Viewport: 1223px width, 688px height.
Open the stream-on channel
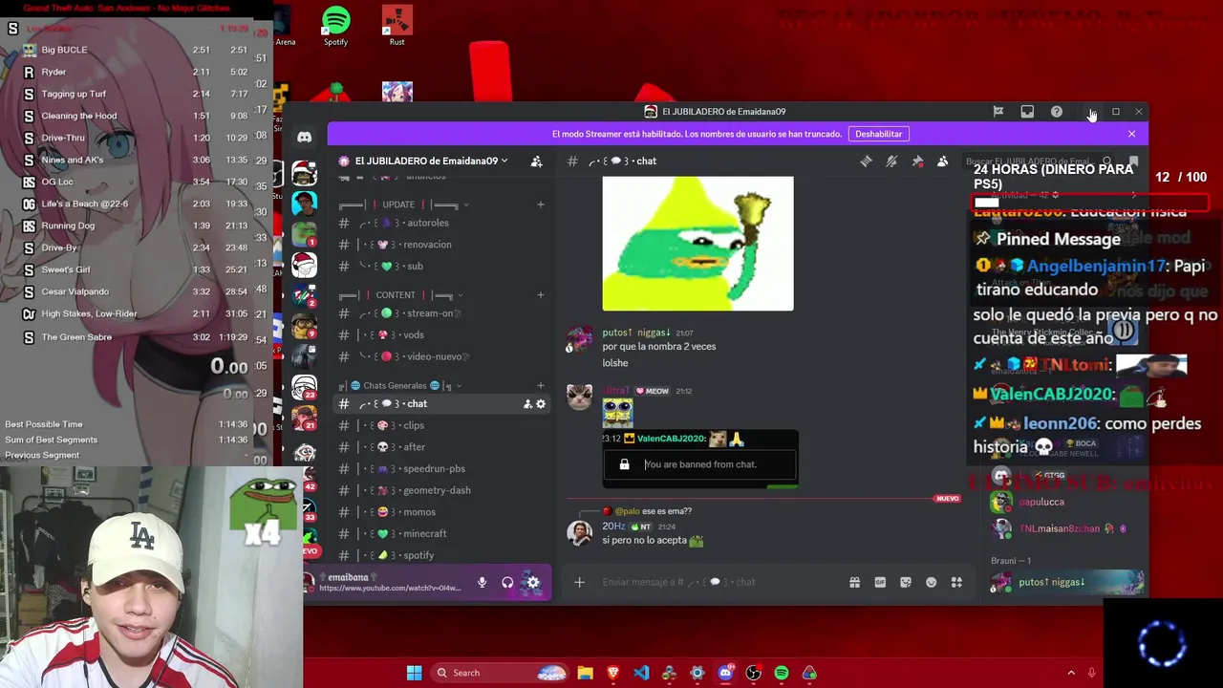[x=440, y=313]
